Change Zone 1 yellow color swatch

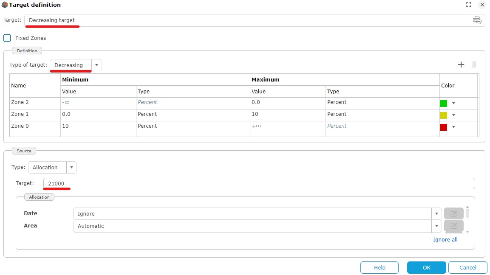coord(444,115)
